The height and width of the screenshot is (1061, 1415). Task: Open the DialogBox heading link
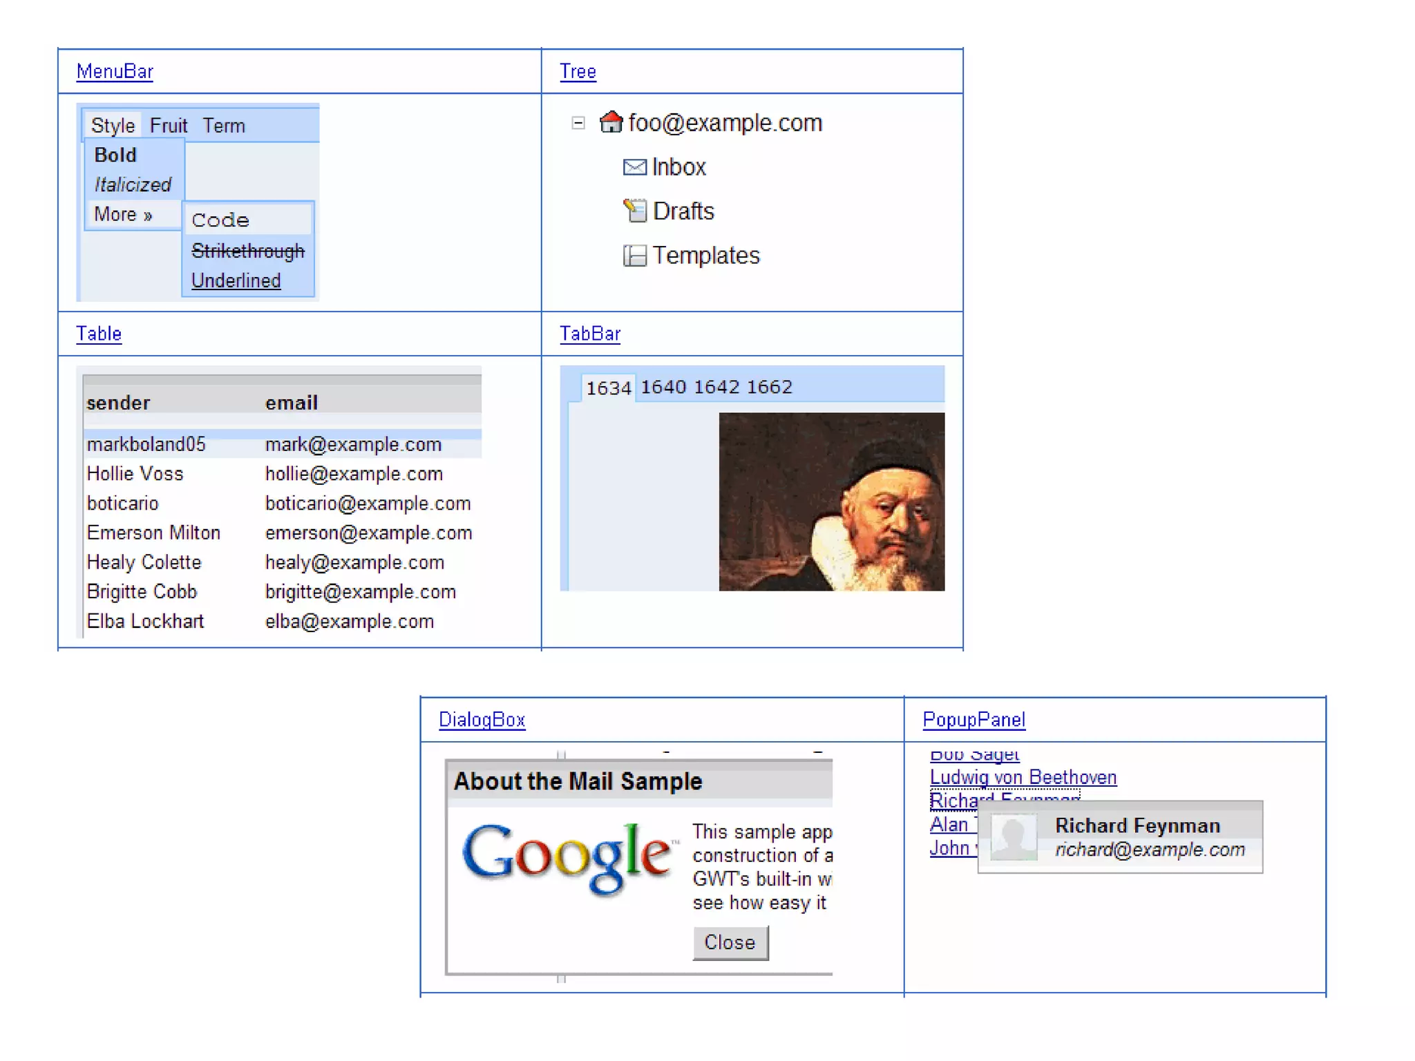click(x=482, y=720)
